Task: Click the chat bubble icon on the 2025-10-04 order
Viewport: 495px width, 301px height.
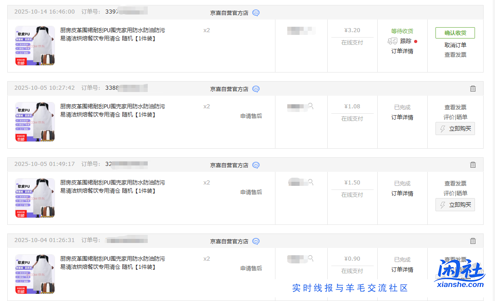Action: click(x=255, y=241)
